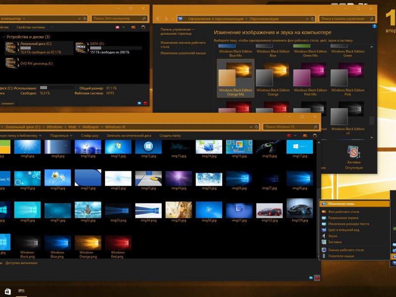This screenshot has height=297, width=396.
Task: Click Записать на оптический диск button
Action: [x=129, y=136]
